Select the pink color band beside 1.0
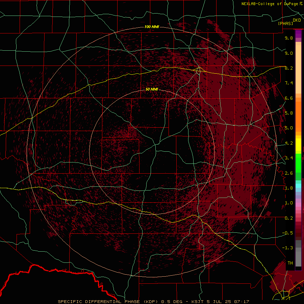Screen dimensions: 304x304 pyautogui.click(x=298, y=205)
